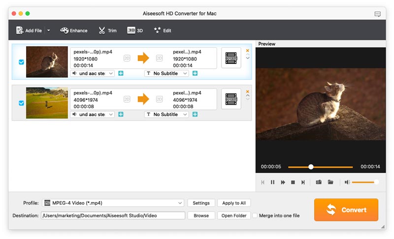The width and height of the screenshot is (394, 239).
Task: Open the feedback message icon in title bar
Action: tap(377, 14)
